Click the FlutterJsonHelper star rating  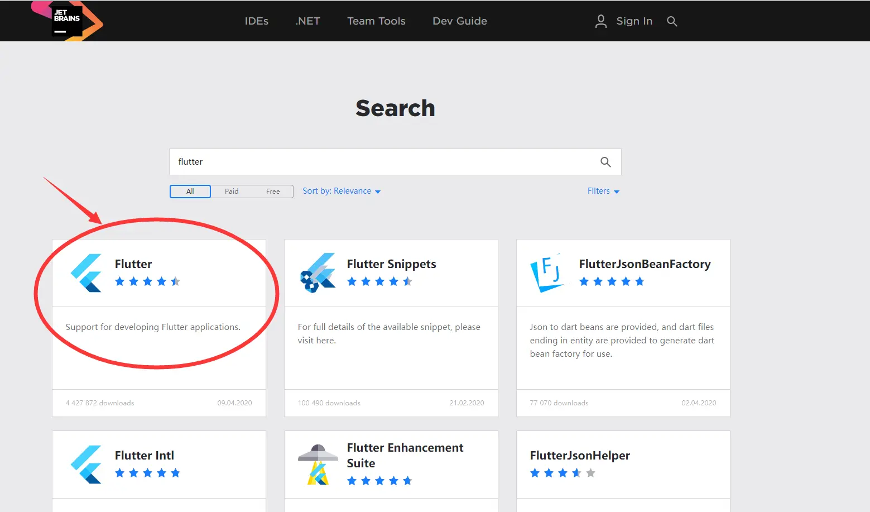click(x=563, y=473)
